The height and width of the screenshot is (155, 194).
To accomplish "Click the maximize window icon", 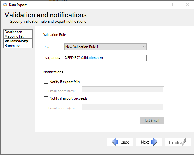I will (174, 5).
